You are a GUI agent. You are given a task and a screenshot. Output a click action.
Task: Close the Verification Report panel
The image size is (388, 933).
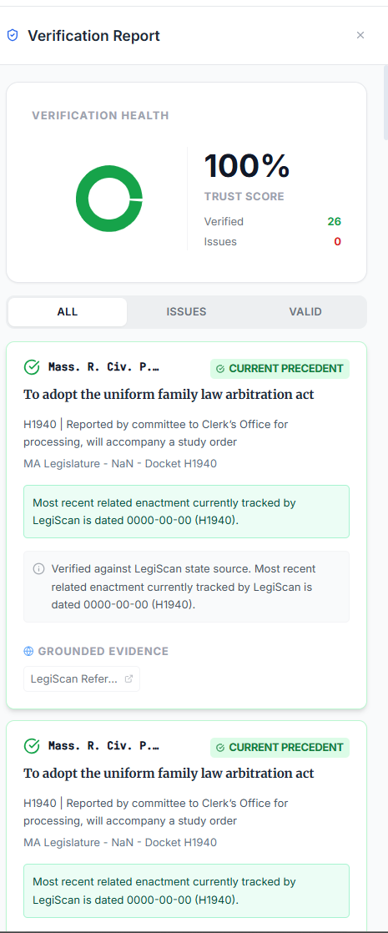(360, 35)
